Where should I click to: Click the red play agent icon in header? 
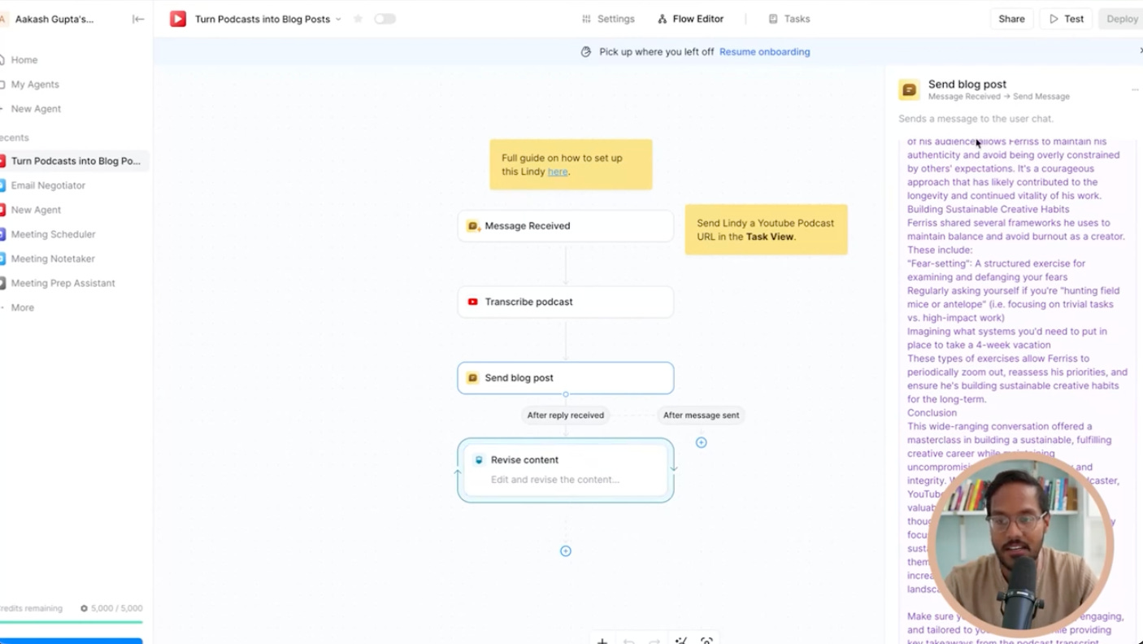[178, 19]
